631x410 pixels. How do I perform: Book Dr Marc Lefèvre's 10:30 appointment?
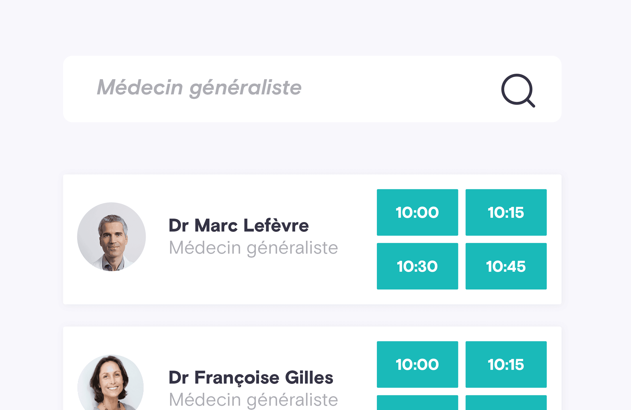point(417,266)
